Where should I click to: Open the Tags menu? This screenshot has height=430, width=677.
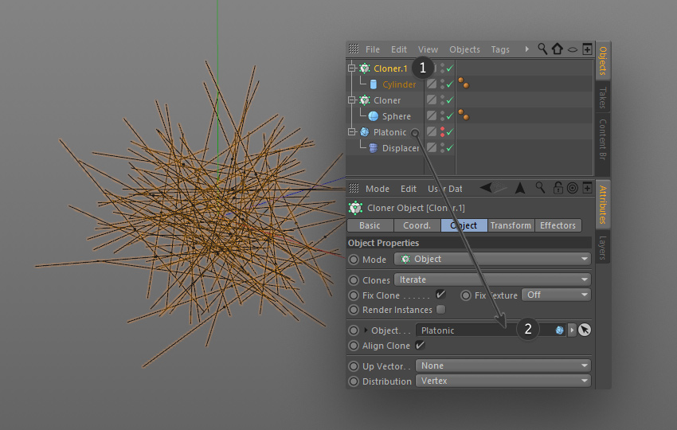click(500, 49)
